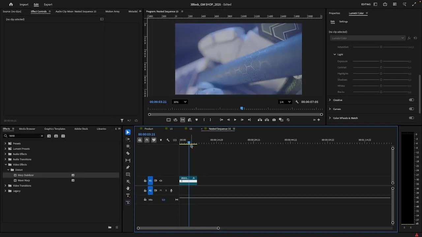Screen dimensions: 422x237
Task: Select the Pen tool
Action: [x=128, y=167]
